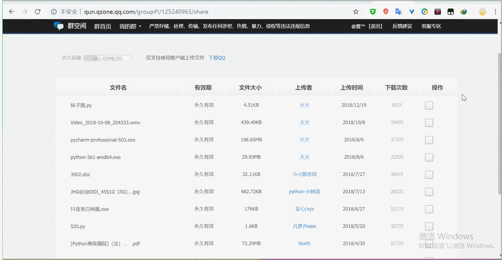Click file name Video_2018-10-08_204333.wmv
The image size is (502, 260).
[x=105, y=123]
